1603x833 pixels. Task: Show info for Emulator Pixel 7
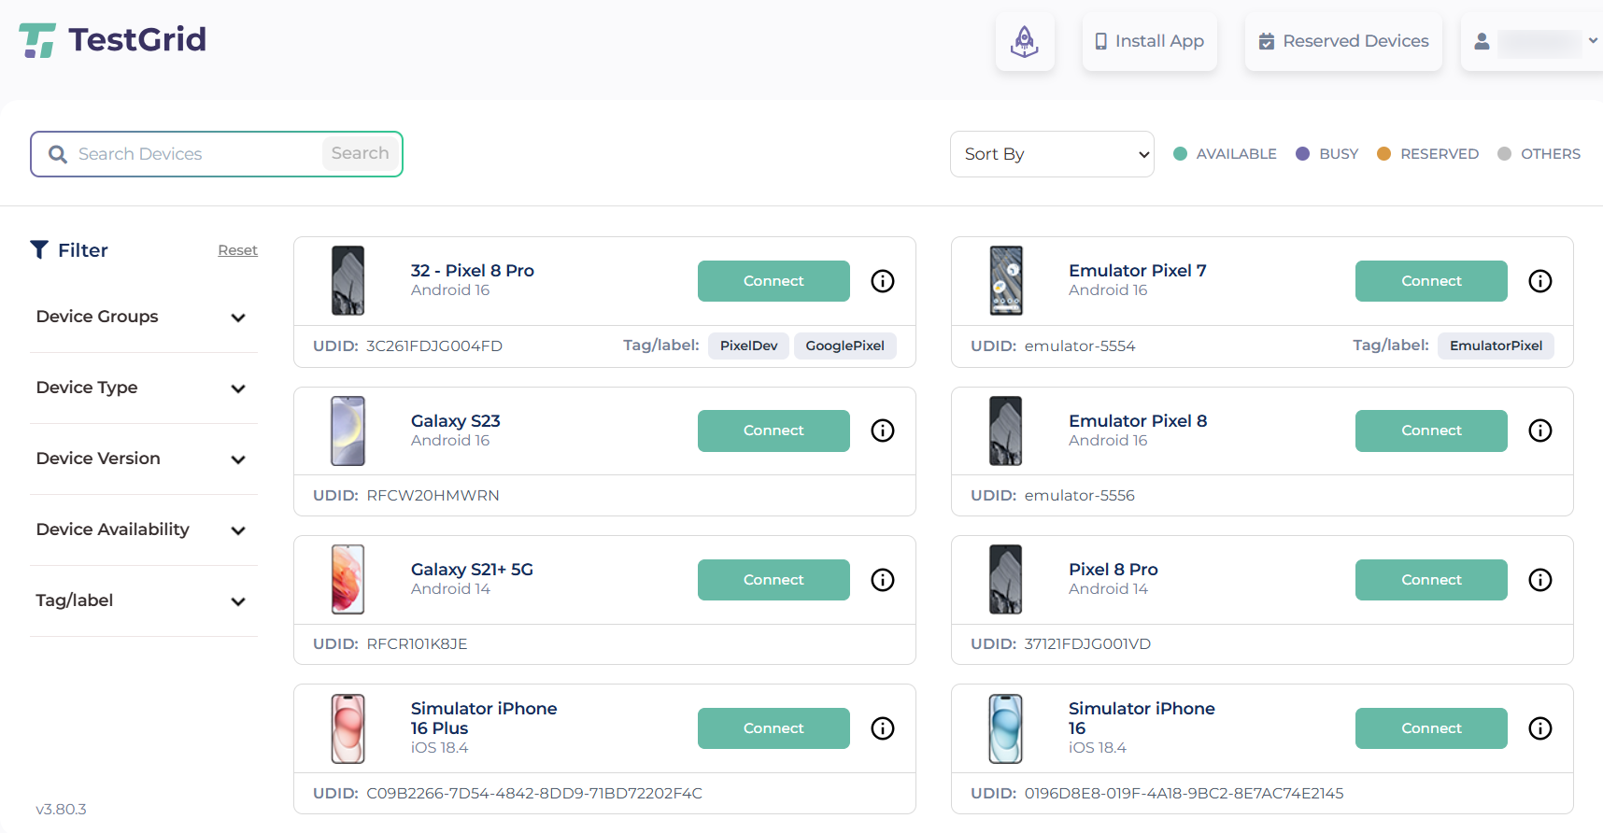(x=1540, y=281)
